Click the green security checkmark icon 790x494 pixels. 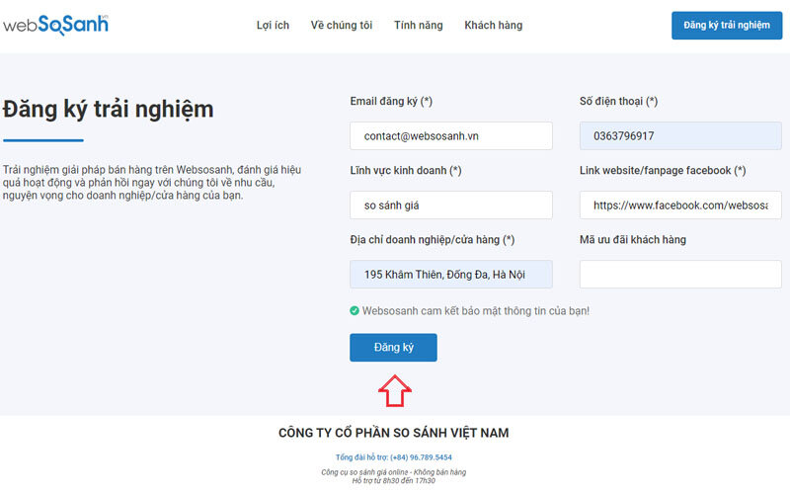pos(355,310)
